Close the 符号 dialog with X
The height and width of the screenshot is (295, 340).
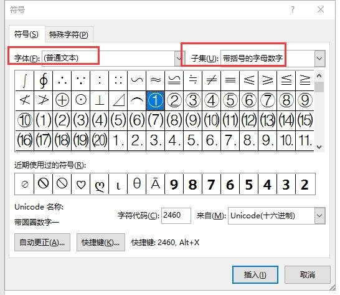[x=321, y=9]
